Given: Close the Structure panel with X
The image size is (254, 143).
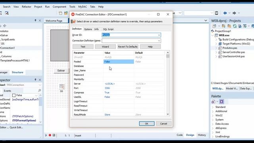Looking at the screenshot, I should click(40, 20).
